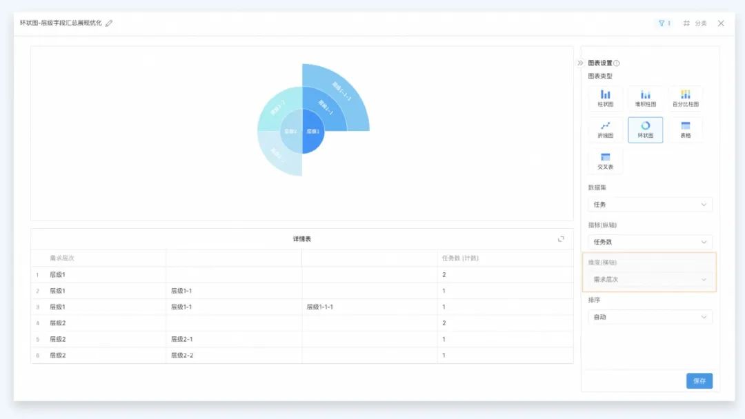Click the 保存 save button
The width and height of the screenshot is (745, 419).
(699, 380)
